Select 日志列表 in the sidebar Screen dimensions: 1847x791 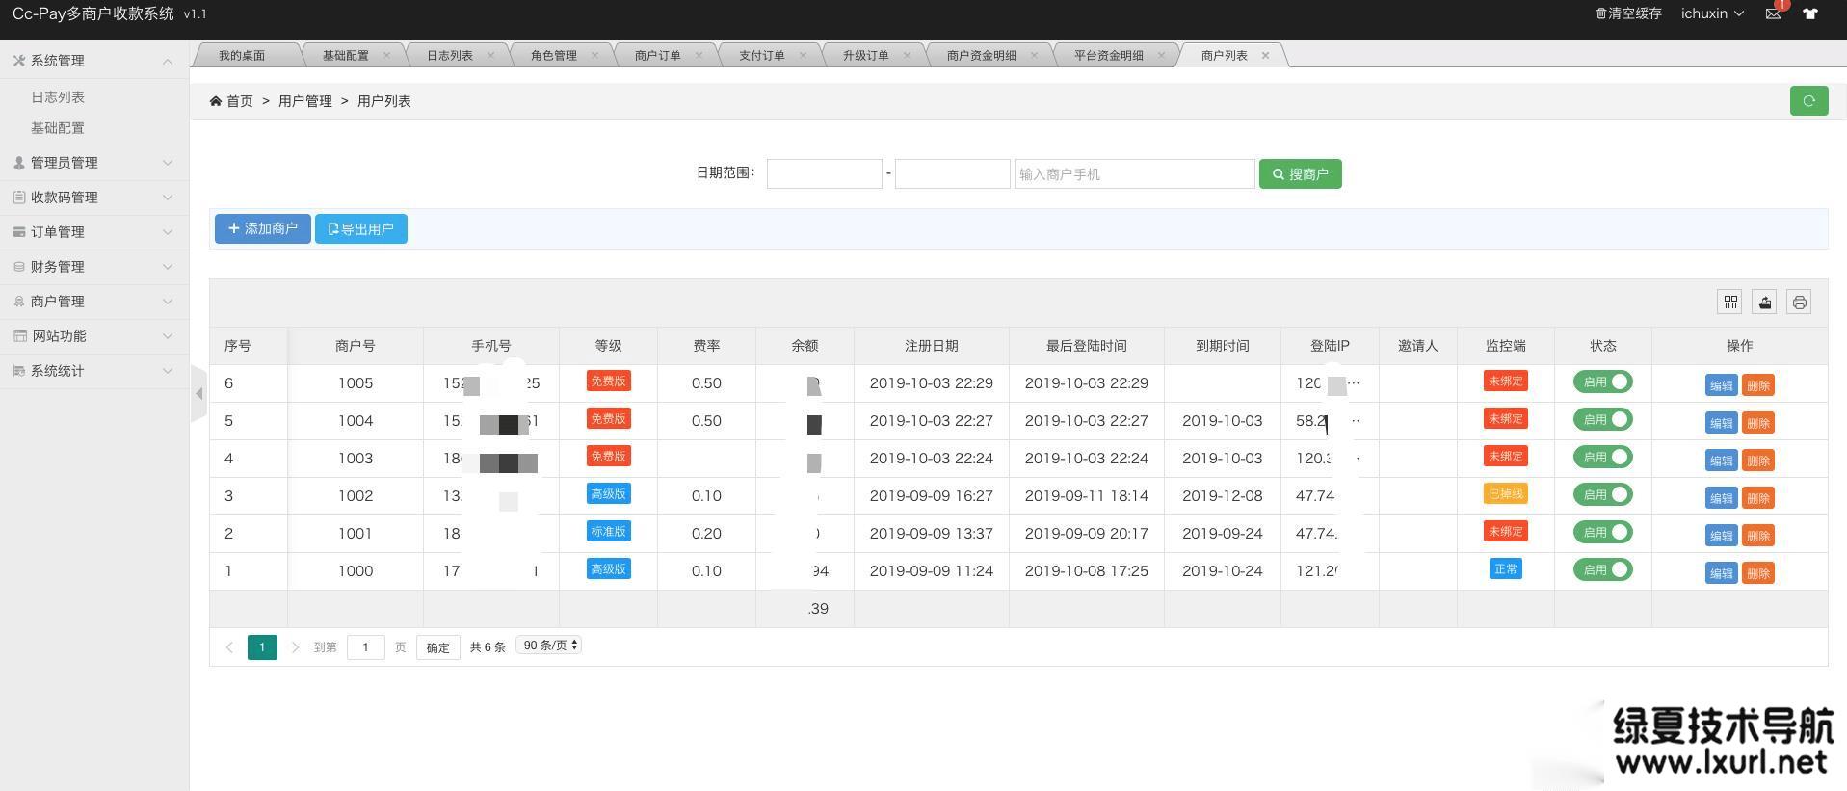pos(58,97)
